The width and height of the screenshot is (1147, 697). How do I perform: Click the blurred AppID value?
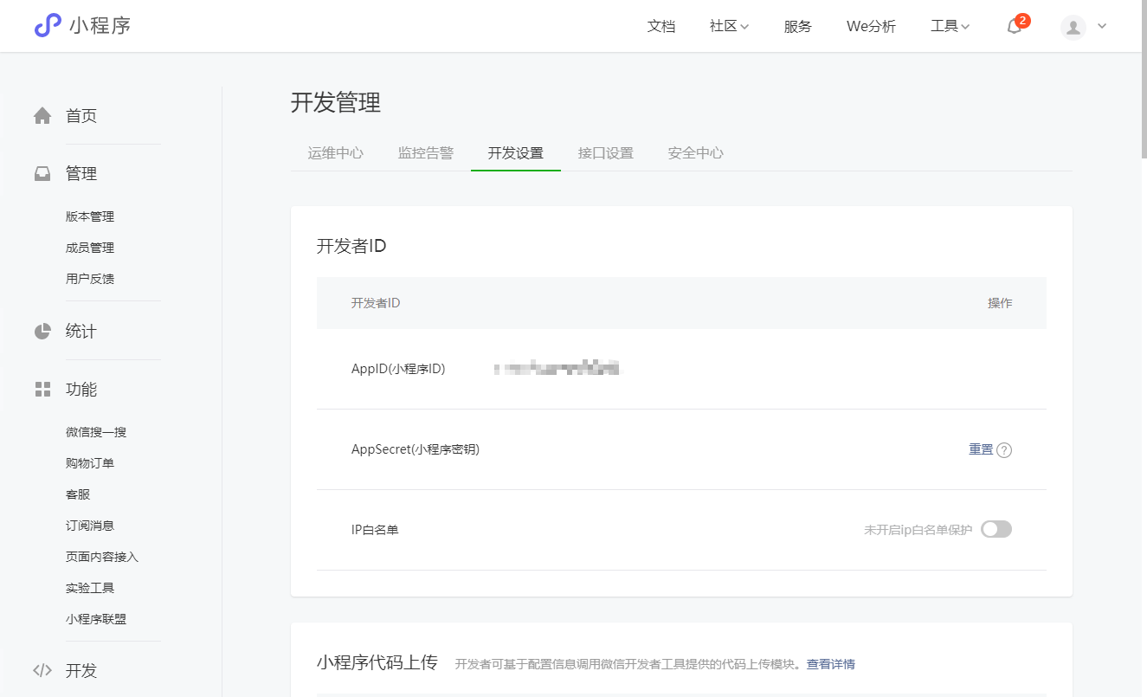click(557, 369)
